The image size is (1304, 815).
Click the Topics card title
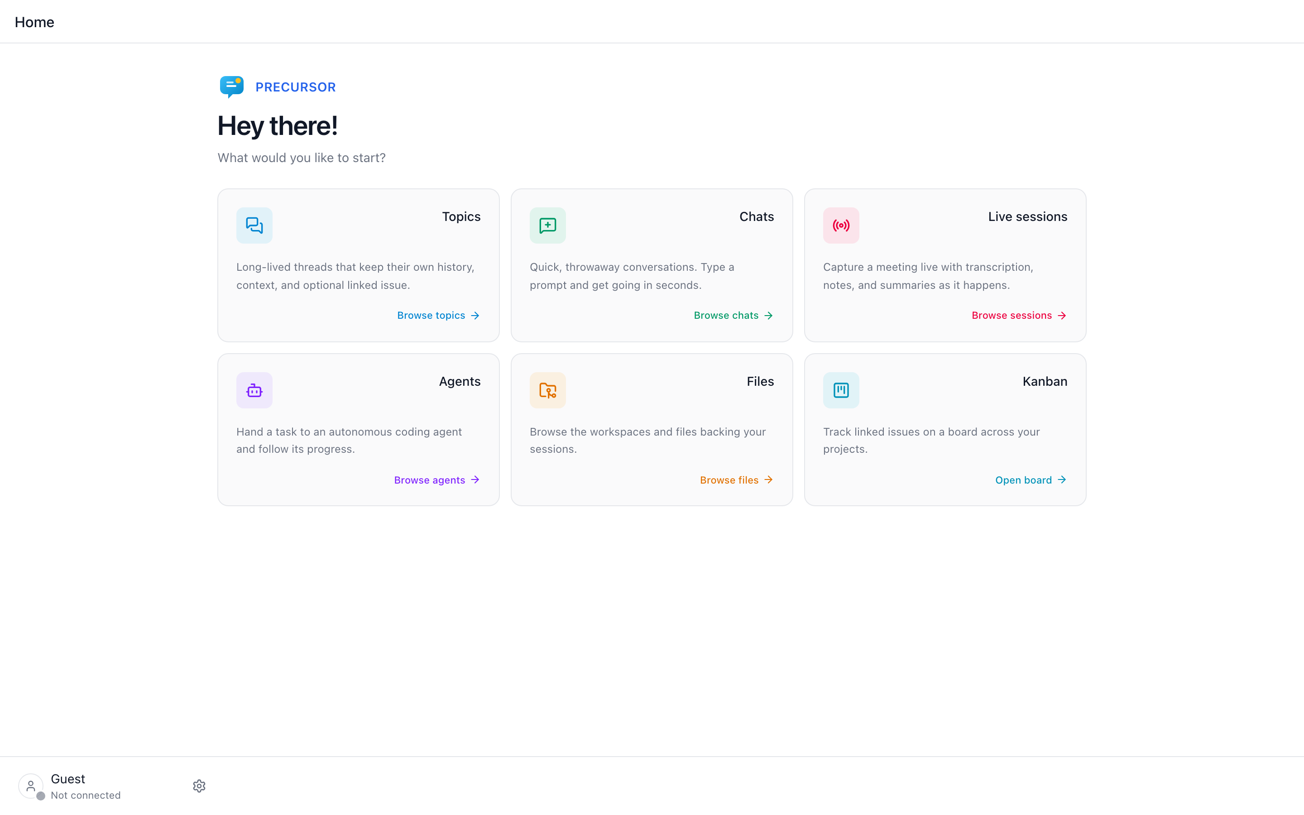point(461,217)
